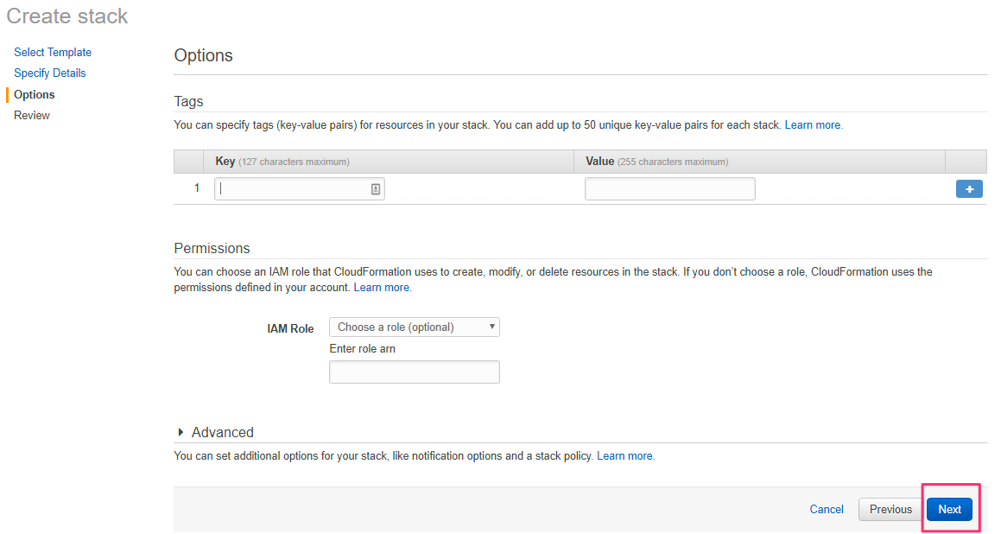Click the Previous button

890,509
